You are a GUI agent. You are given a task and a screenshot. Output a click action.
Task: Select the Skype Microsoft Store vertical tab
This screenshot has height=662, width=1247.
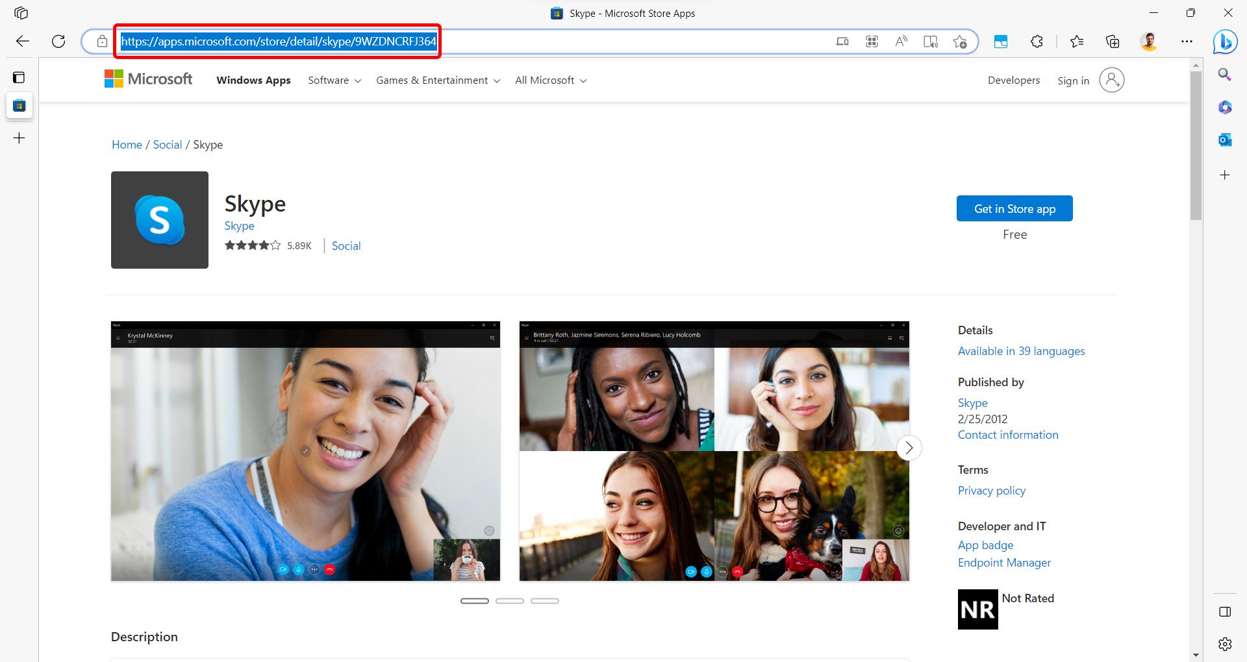19,105
